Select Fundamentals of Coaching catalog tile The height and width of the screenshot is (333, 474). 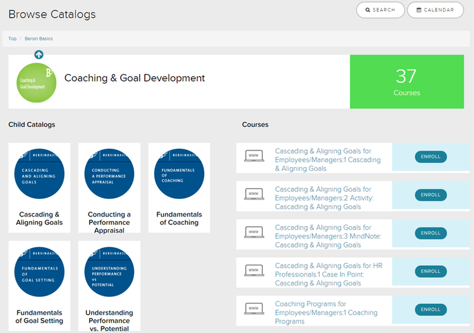coord(179,187)
